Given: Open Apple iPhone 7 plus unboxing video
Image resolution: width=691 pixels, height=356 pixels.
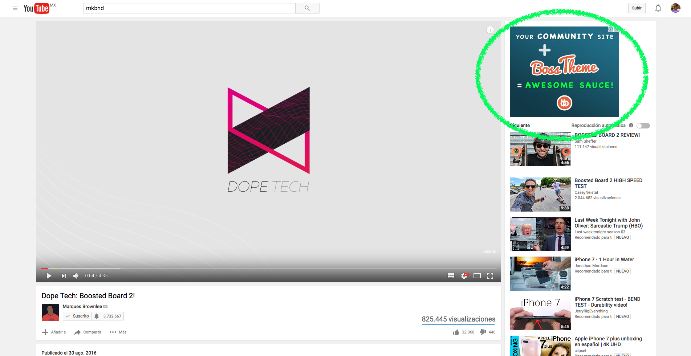Looking at the screenshot, I should (x=608, y=341).
